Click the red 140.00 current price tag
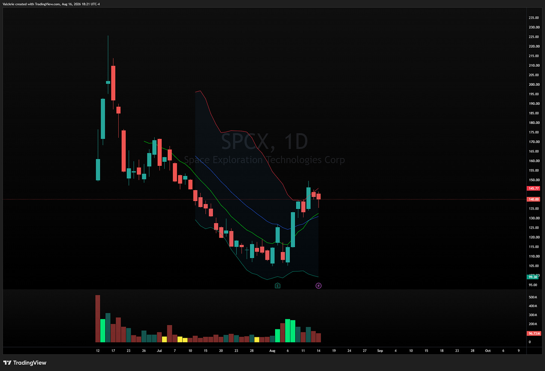 pos(534,200)
